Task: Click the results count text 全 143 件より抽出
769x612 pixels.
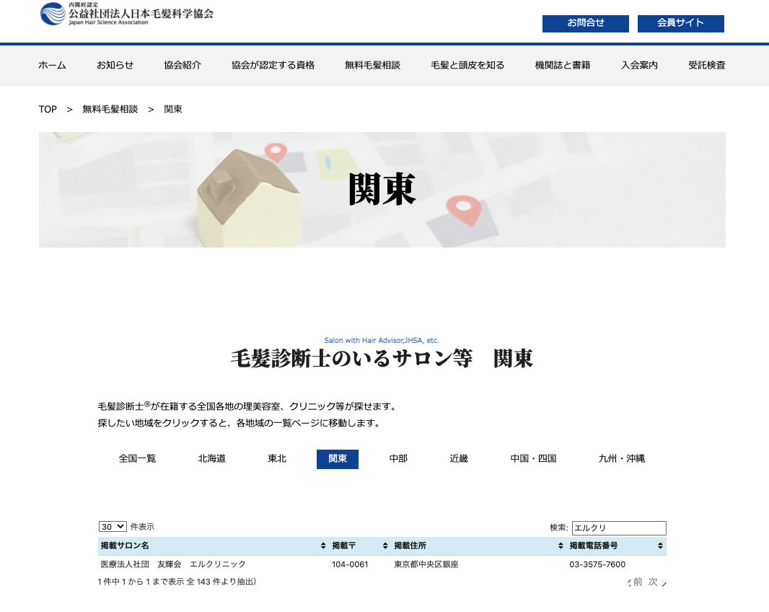Action: coord(221,582)
